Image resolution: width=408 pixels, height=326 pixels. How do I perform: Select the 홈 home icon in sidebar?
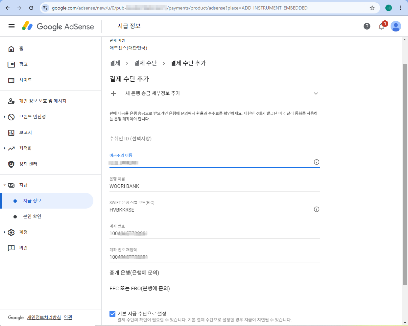12,49
